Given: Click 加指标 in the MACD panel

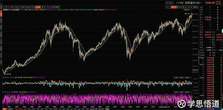Looking at the screenshot, I should 182,78.
